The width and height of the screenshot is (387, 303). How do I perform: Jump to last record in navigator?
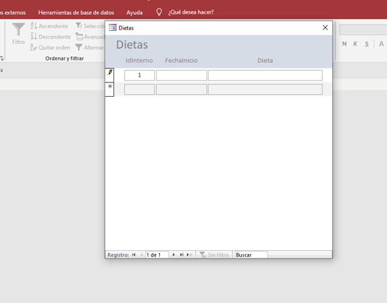pos(181,255)
